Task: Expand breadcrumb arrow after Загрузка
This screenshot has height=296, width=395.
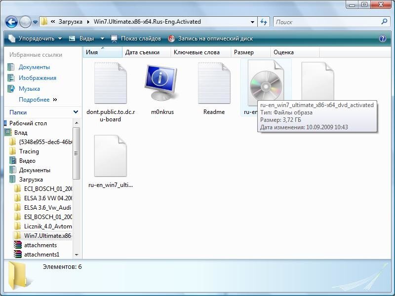Action: [88, 22]
